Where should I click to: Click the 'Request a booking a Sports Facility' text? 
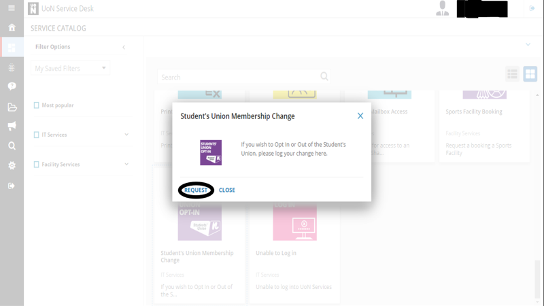(479, 149)
